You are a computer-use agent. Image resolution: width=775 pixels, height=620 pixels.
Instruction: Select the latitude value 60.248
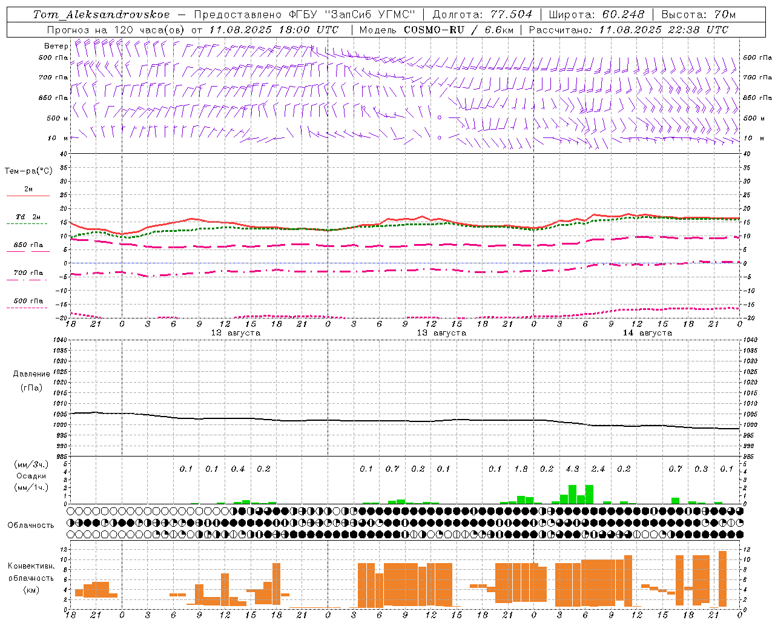click(x=625, y=15)
